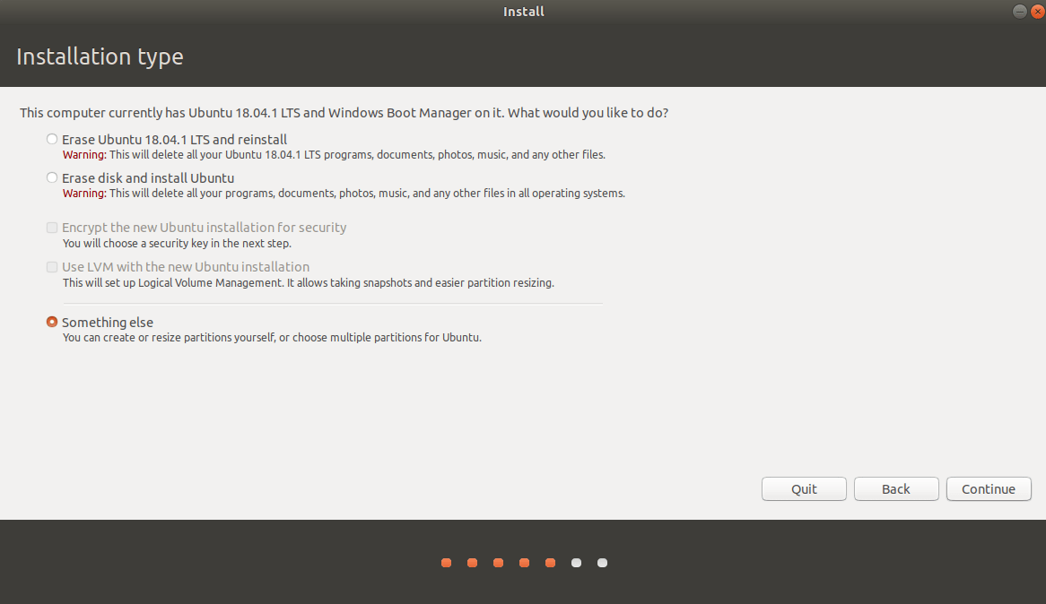Enable Encrypt the new Ubuntu installation

[x=52, y=228]
